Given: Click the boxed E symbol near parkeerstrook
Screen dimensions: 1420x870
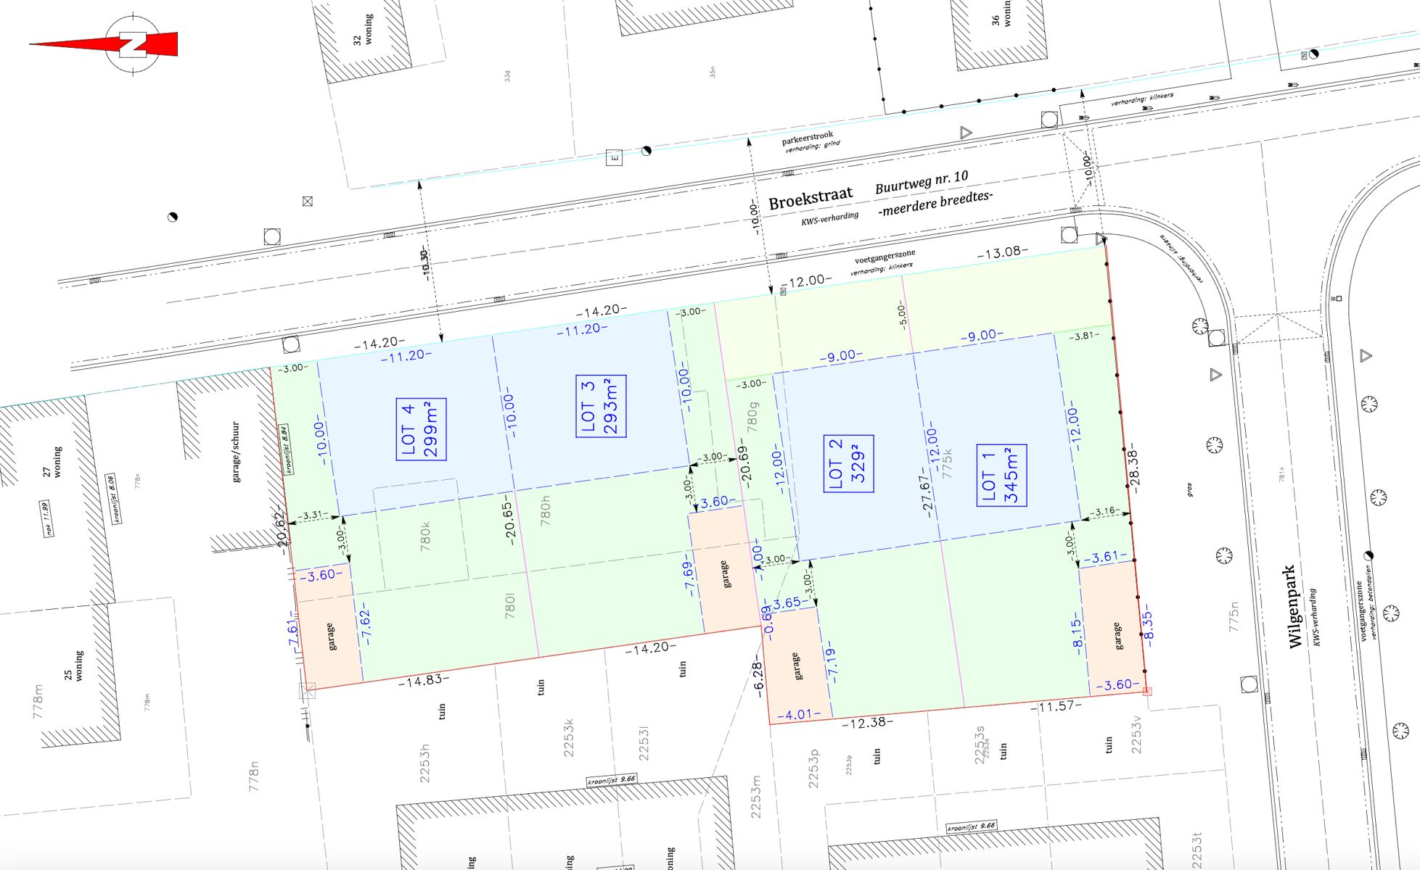Looking at the screenshot, I should pos(614,157).
